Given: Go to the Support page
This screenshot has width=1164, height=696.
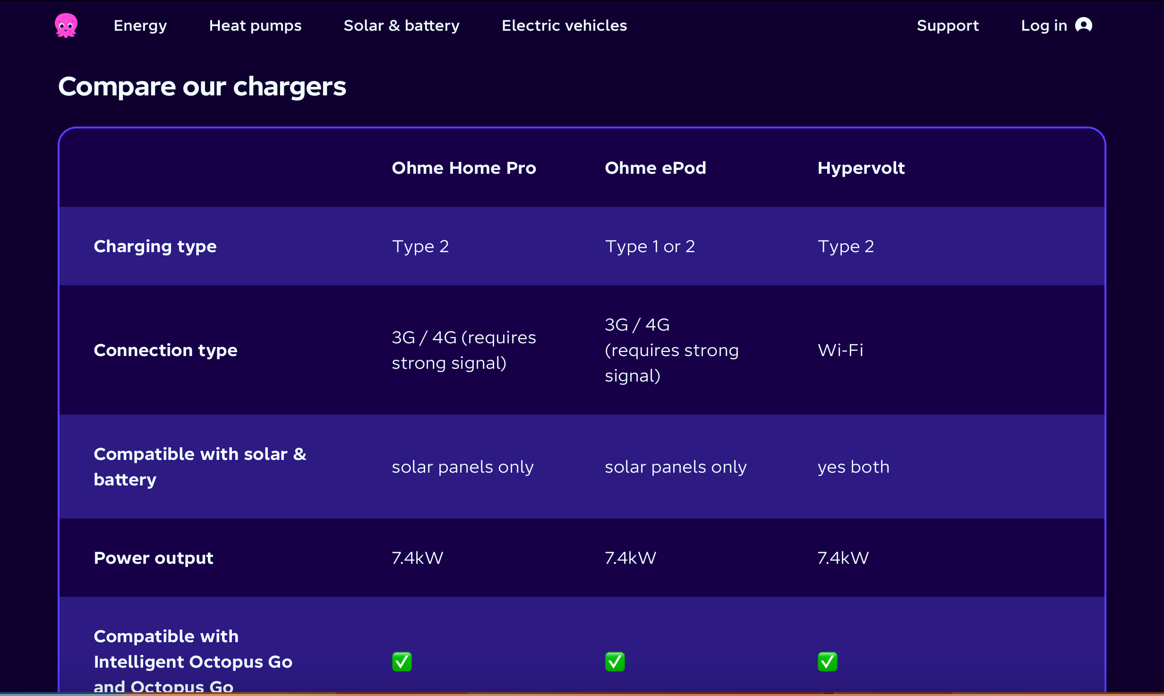Looking at the screenshot, I should [948, 25].
